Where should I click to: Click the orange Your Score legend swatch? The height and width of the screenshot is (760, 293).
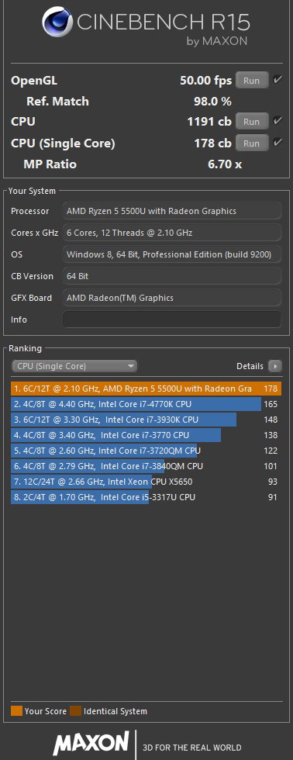[16, 711]
